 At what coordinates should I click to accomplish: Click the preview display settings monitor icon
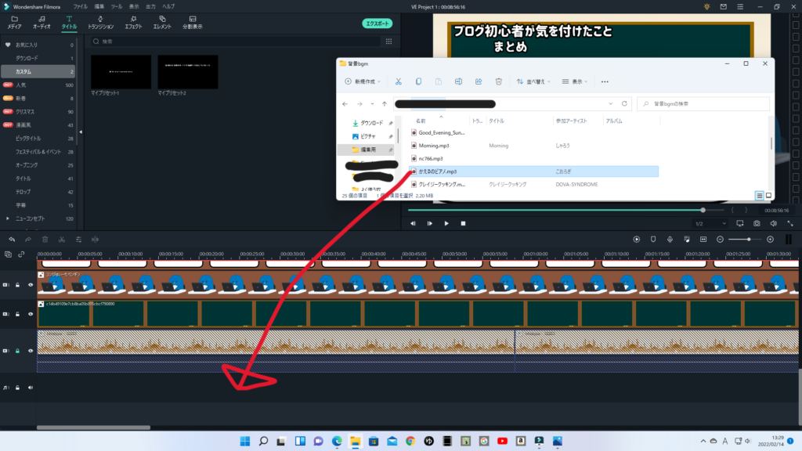click(739, 223)
